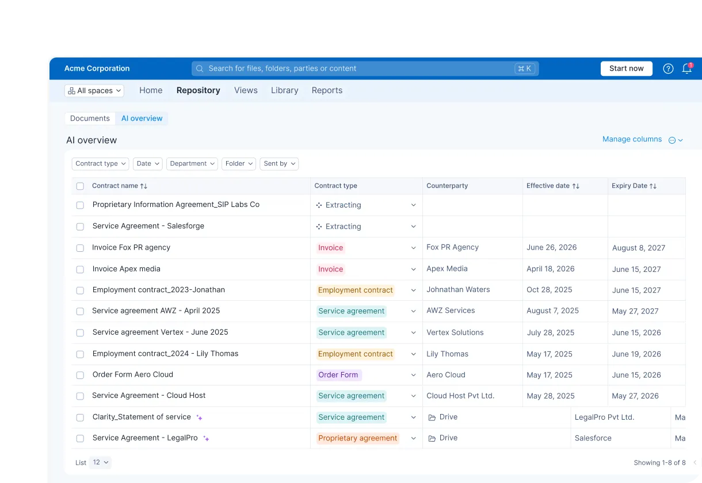Open the Library tab
This screenshot has width=702, height=483.
click(285, 90)
